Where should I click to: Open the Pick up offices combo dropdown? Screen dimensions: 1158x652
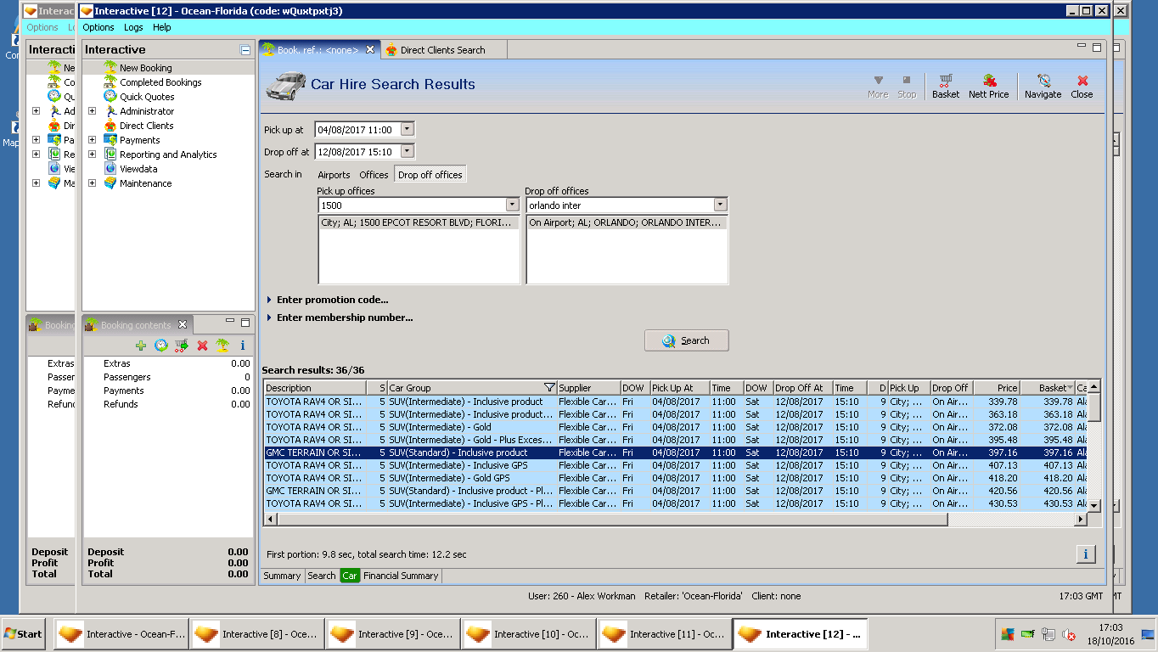[x=512, y=205]
